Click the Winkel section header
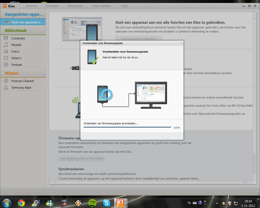Viewport: 260px width, 208px height. pos(11,73)
